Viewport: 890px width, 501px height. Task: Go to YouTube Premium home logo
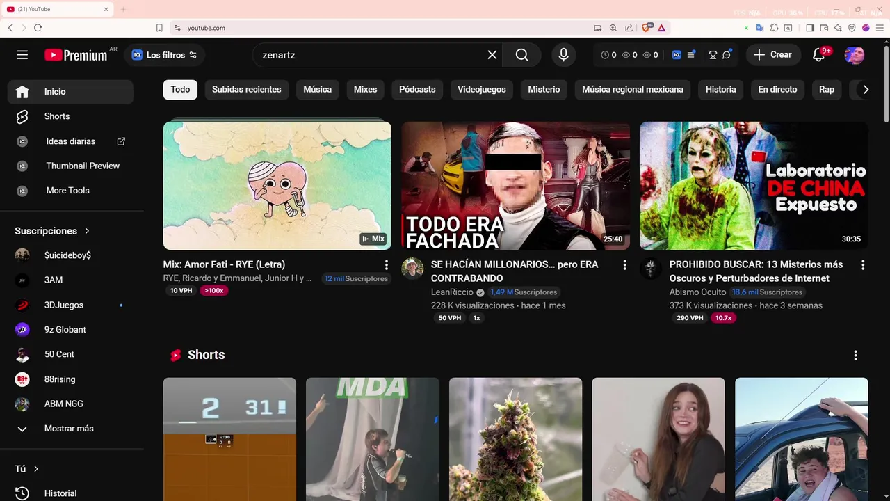click(76, 55)
